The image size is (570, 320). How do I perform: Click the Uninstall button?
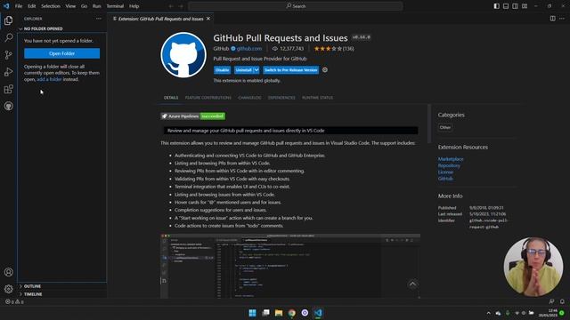pyautogui.click(x=243, y=69)
